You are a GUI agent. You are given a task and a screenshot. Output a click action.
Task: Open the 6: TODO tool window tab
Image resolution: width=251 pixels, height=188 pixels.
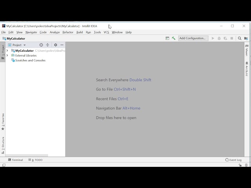tap(35, 160)
